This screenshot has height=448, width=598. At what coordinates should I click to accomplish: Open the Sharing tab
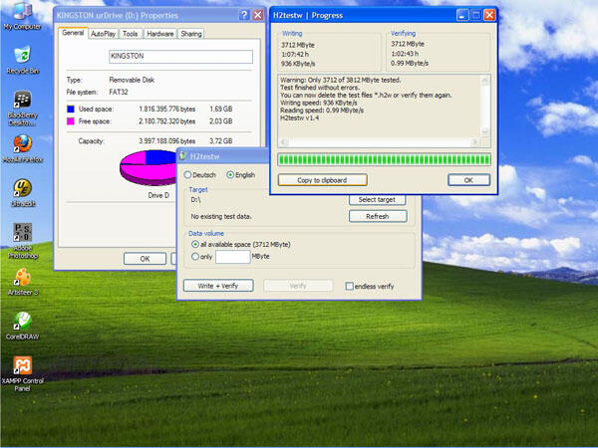(191, 34)
